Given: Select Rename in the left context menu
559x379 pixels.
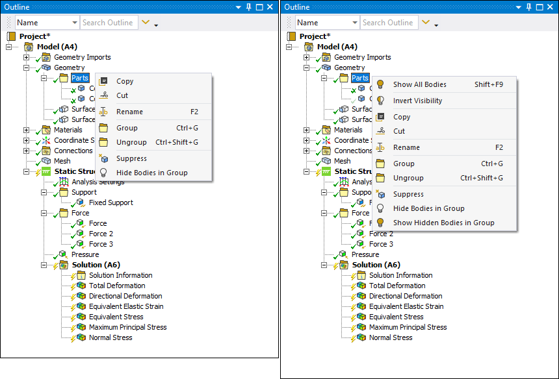Looking at the screenshot, I should pyautogui.click(x=129, y=112).
